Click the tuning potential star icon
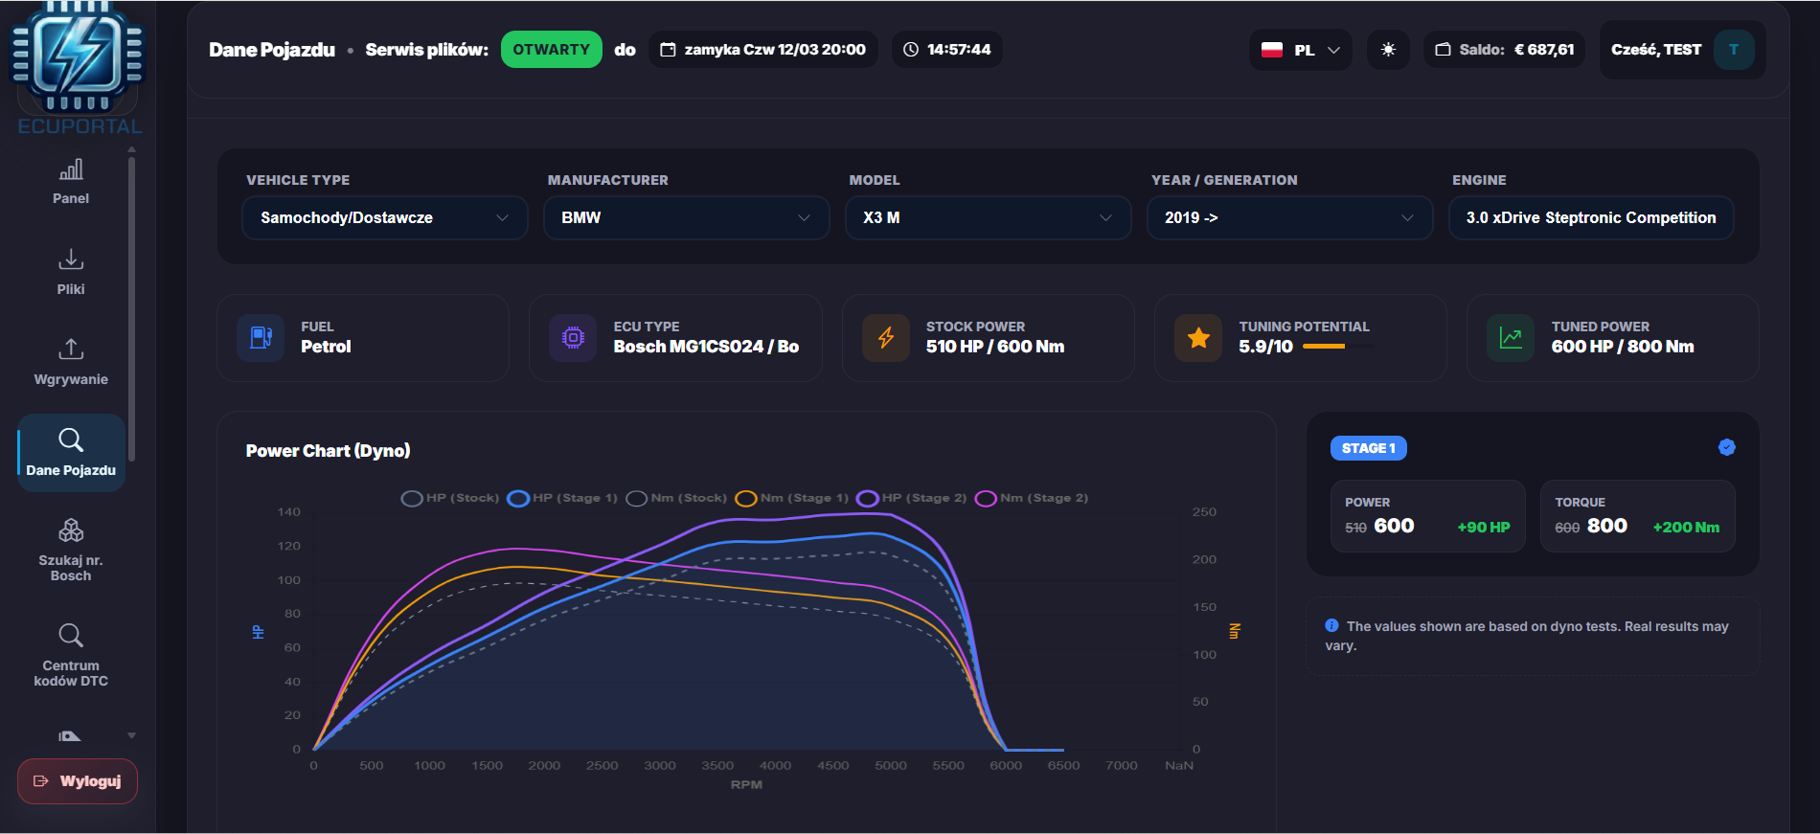The image size is (1820, 834). click(x=1198, y=338)
